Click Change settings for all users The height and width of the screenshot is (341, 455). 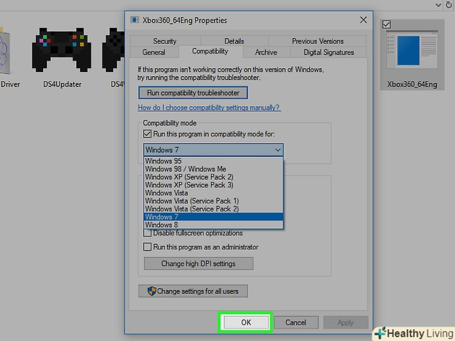193,291
